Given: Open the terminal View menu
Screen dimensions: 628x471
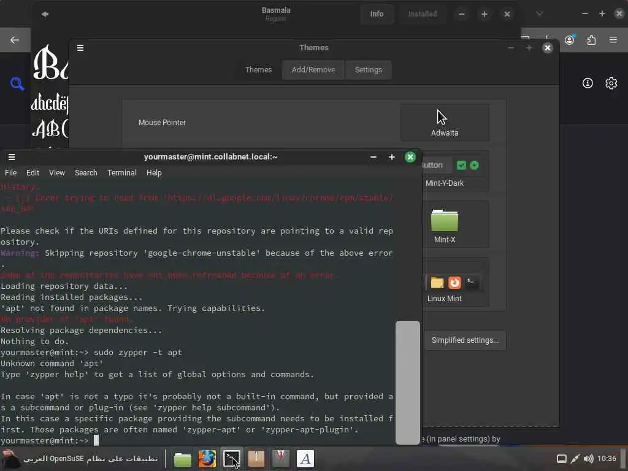Looking at the screenshot, I should click(x=57, y=172).
